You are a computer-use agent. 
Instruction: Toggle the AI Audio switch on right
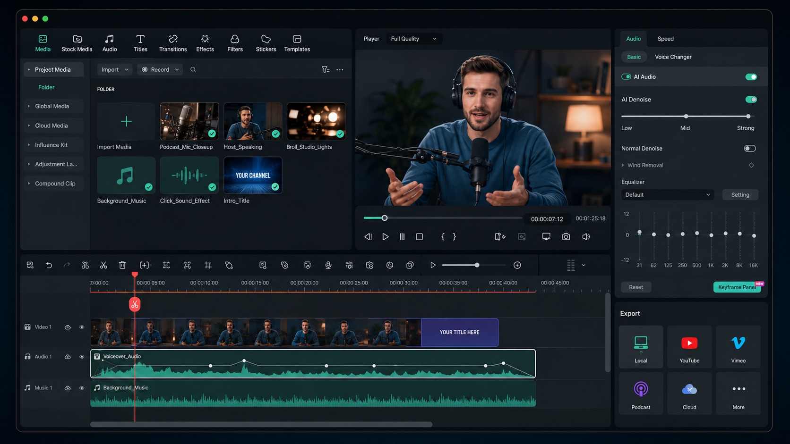coord(751,77)
